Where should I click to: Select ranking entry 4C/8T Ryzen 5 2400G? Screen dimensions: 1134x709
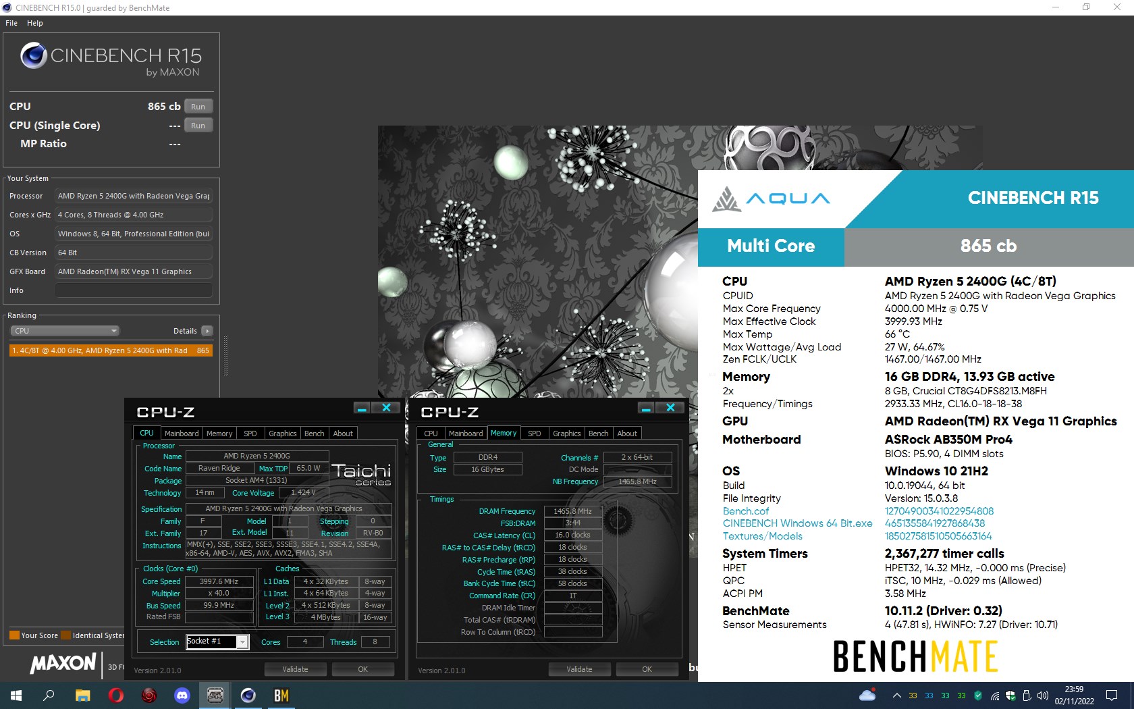pyautogui.click(x=111, y=350)
